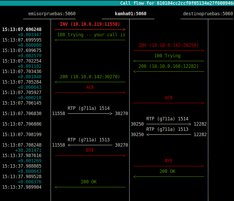Select the destinopruebas:5060 column header
This screenshot has height=201, width=234.
coord(208,14)
